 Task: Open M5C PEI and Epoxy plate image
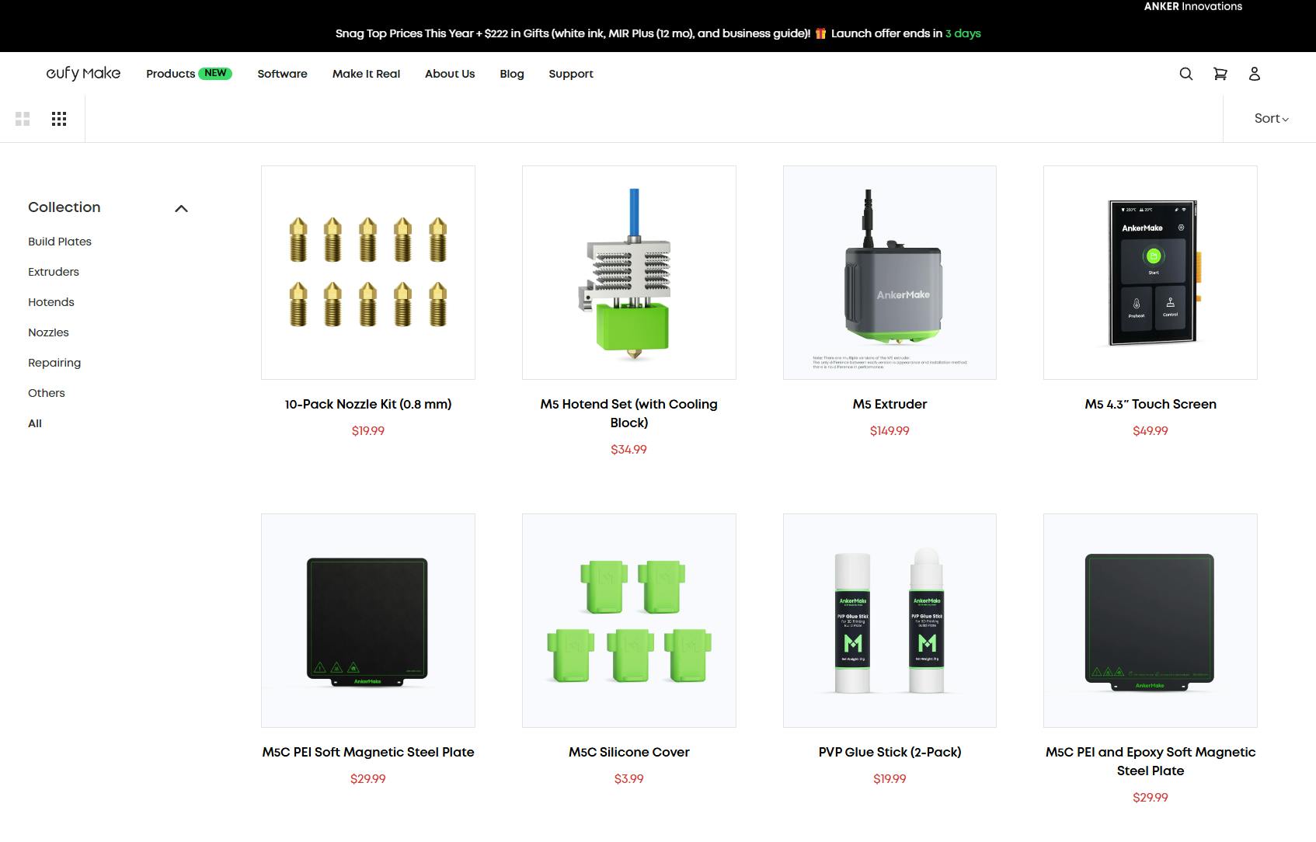tap(1151, 621)
